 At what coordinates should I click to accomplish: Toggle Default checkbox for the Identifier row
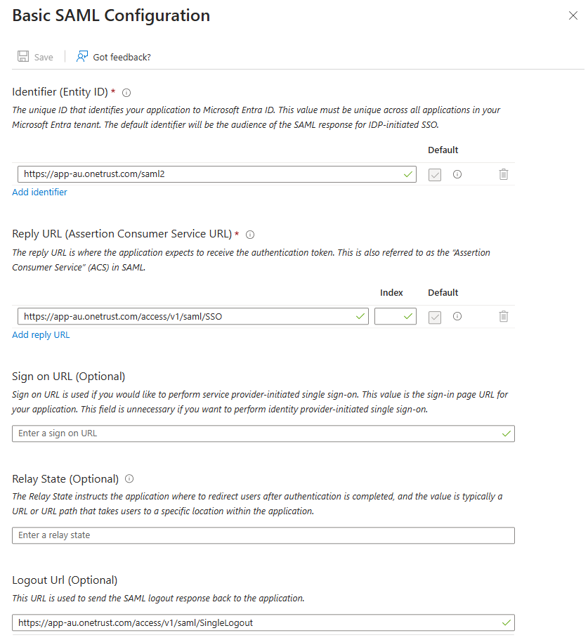point(435,174)
